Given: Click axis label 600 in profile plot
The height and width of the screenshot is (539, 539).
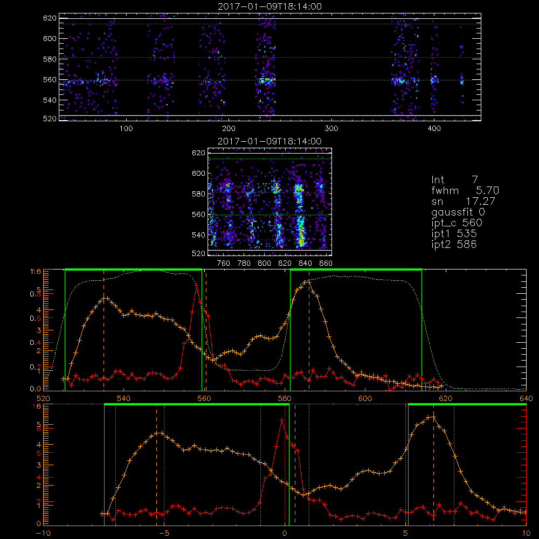Looking at the screenshot, I should click(365, 398).
